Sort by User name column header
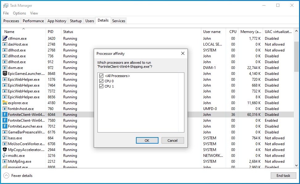The height and width of the screenshot is (184, 300). click(x=213, y=31)
